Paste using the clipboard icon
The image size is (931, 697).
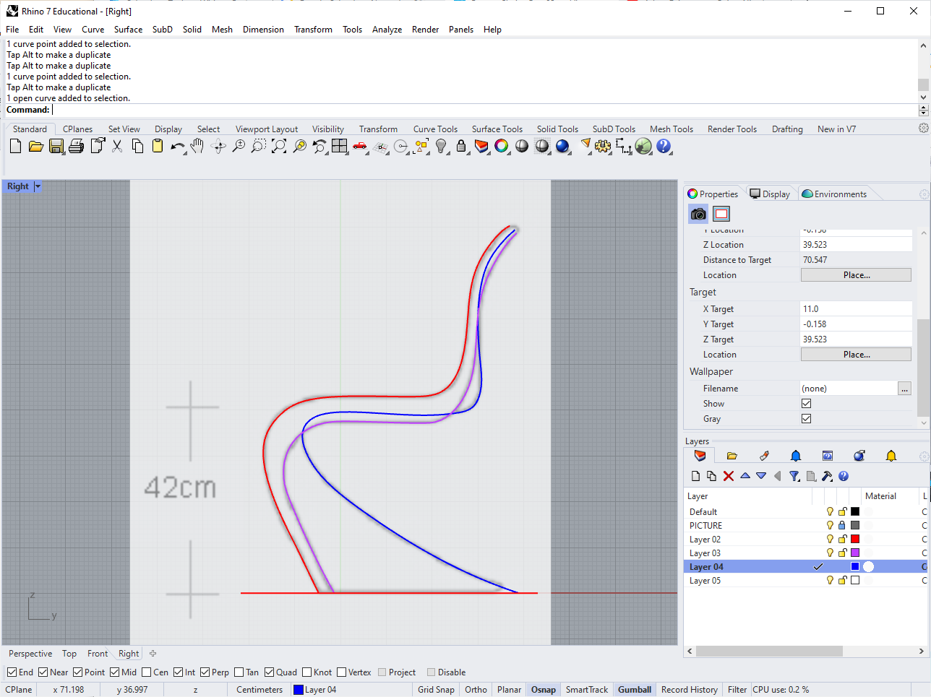(158, 147)
